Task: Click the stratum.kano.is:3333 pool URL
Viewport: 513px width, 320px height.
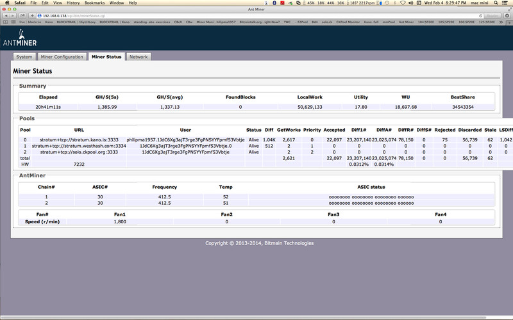Action: [x=79, y=140]
